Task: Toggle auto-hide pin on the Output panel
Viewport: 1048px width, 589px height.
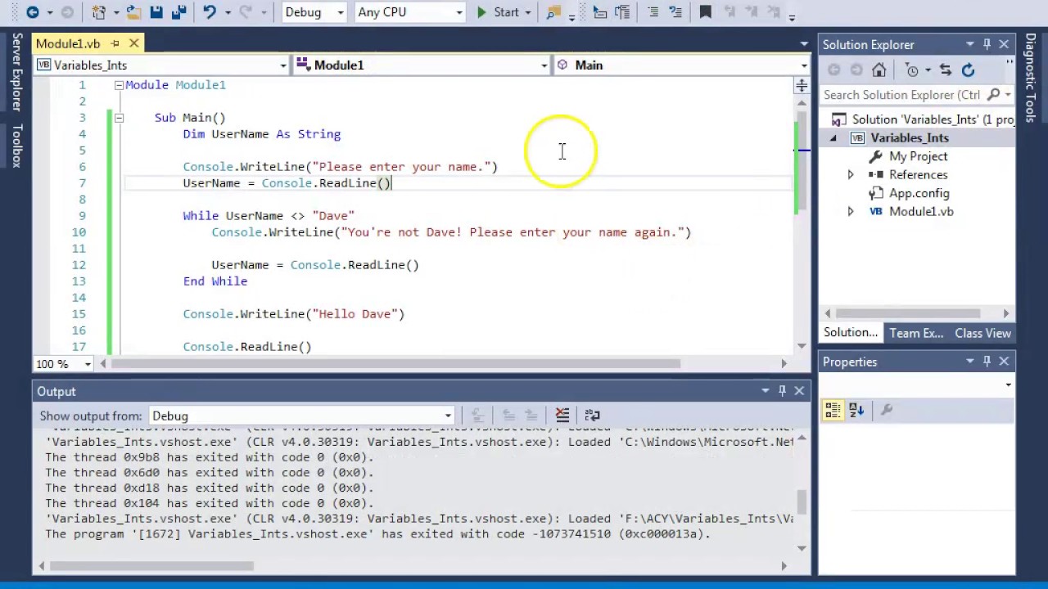Action: [782, 391]
